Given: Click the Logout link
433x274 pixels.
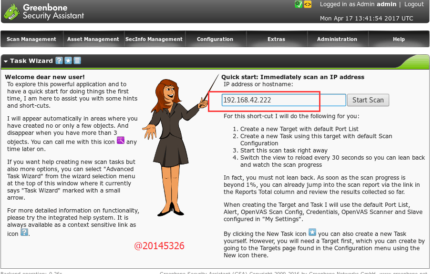Looking at the screenshot, I should (x=414, y=4).
